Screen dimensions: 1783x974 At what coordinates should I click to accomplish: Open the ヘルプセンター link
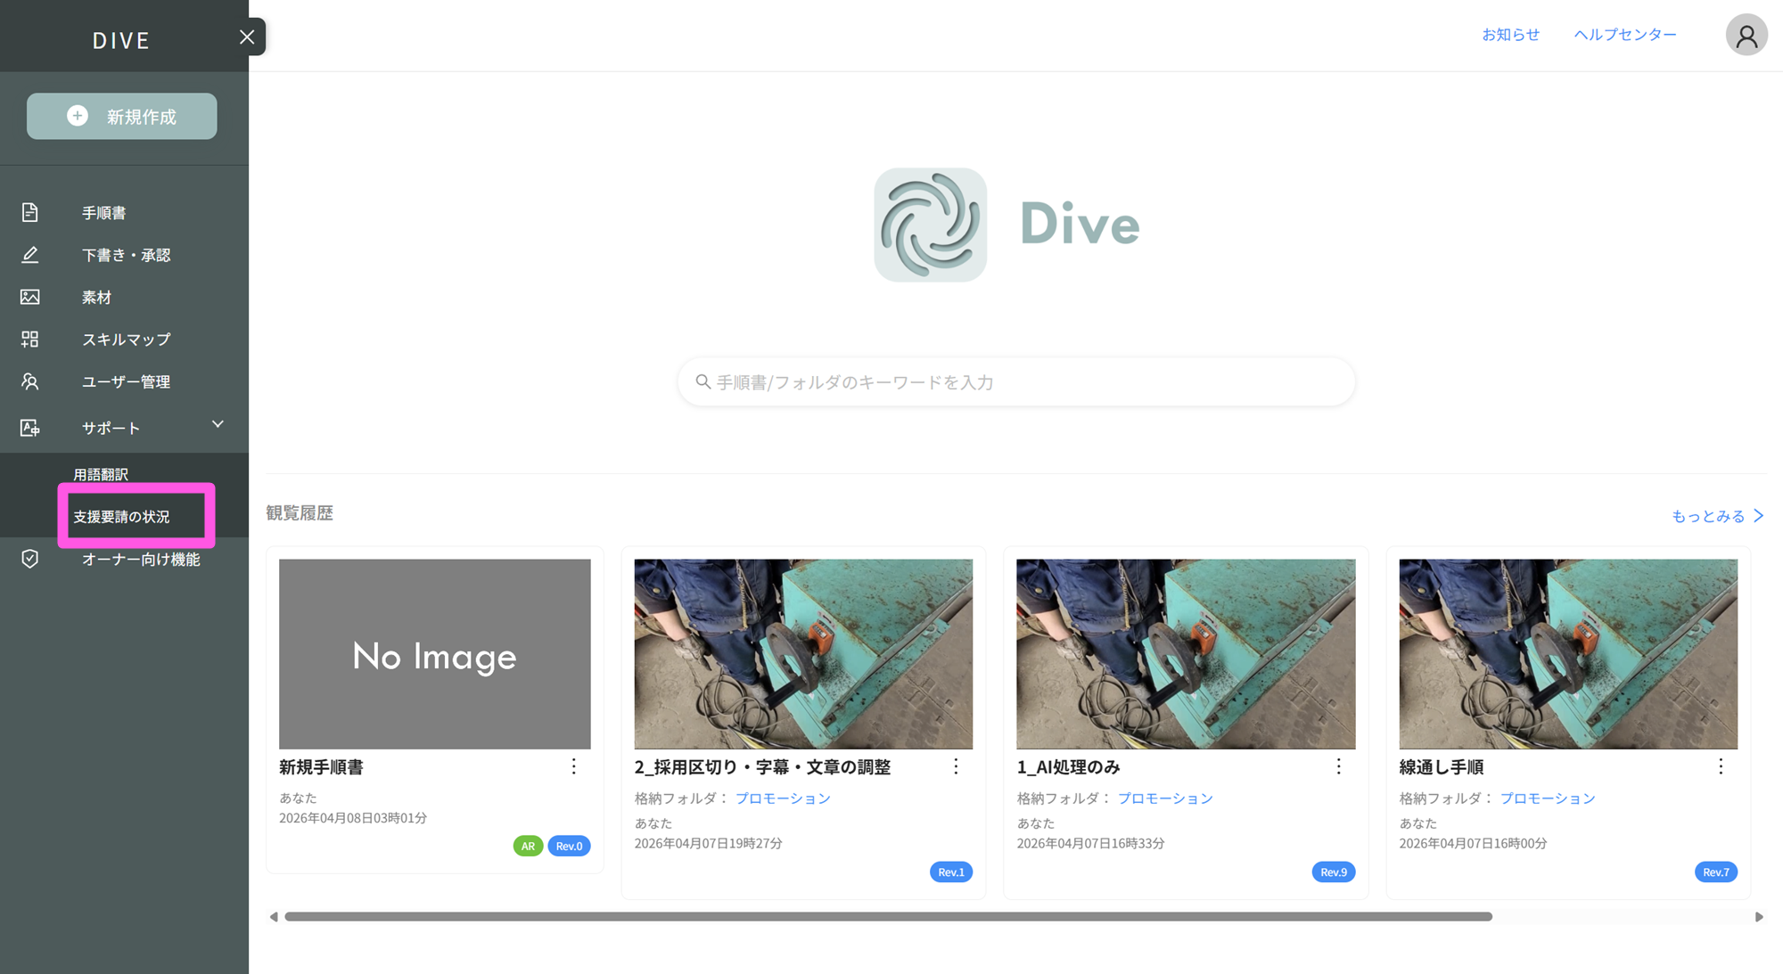coord(1624,35)
